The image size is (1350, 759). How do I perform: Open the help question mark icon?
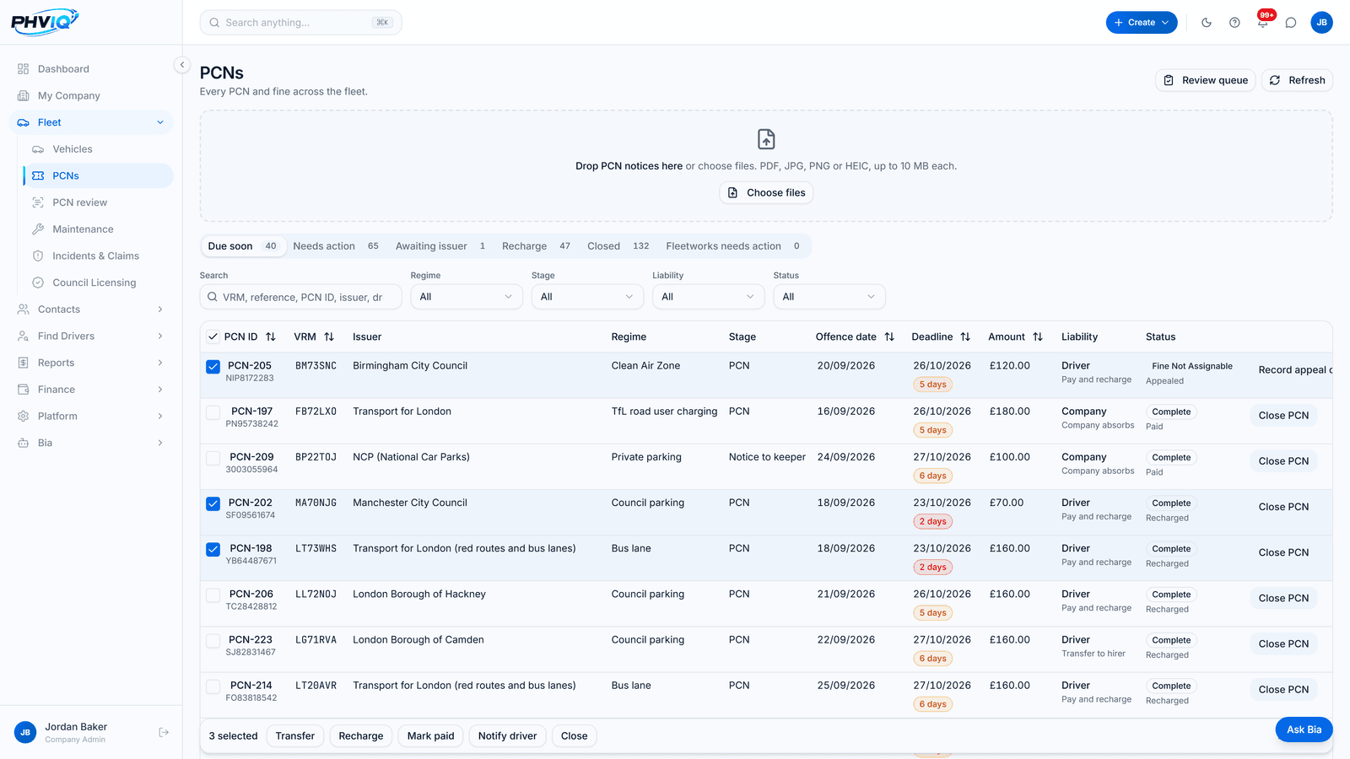[1234, 23]
